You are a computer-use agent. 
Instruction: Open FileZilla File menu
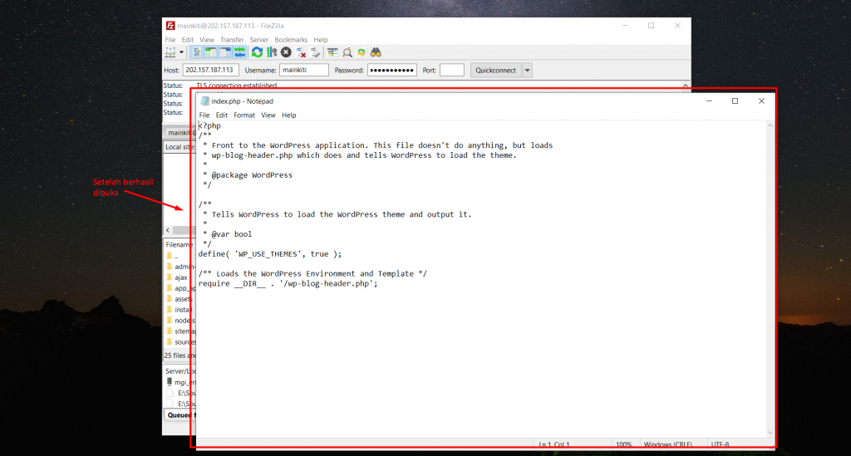(170, 40)
